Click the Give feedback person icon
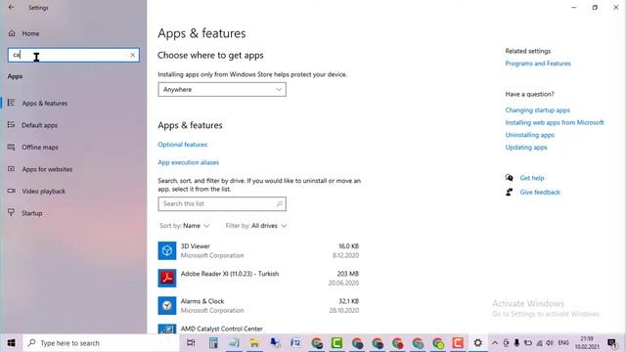The width and height of the screenshot is (626, 352). [x=509, y=193]
